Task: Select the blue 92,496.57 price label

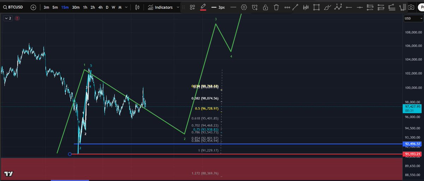Action: (412, 144)
